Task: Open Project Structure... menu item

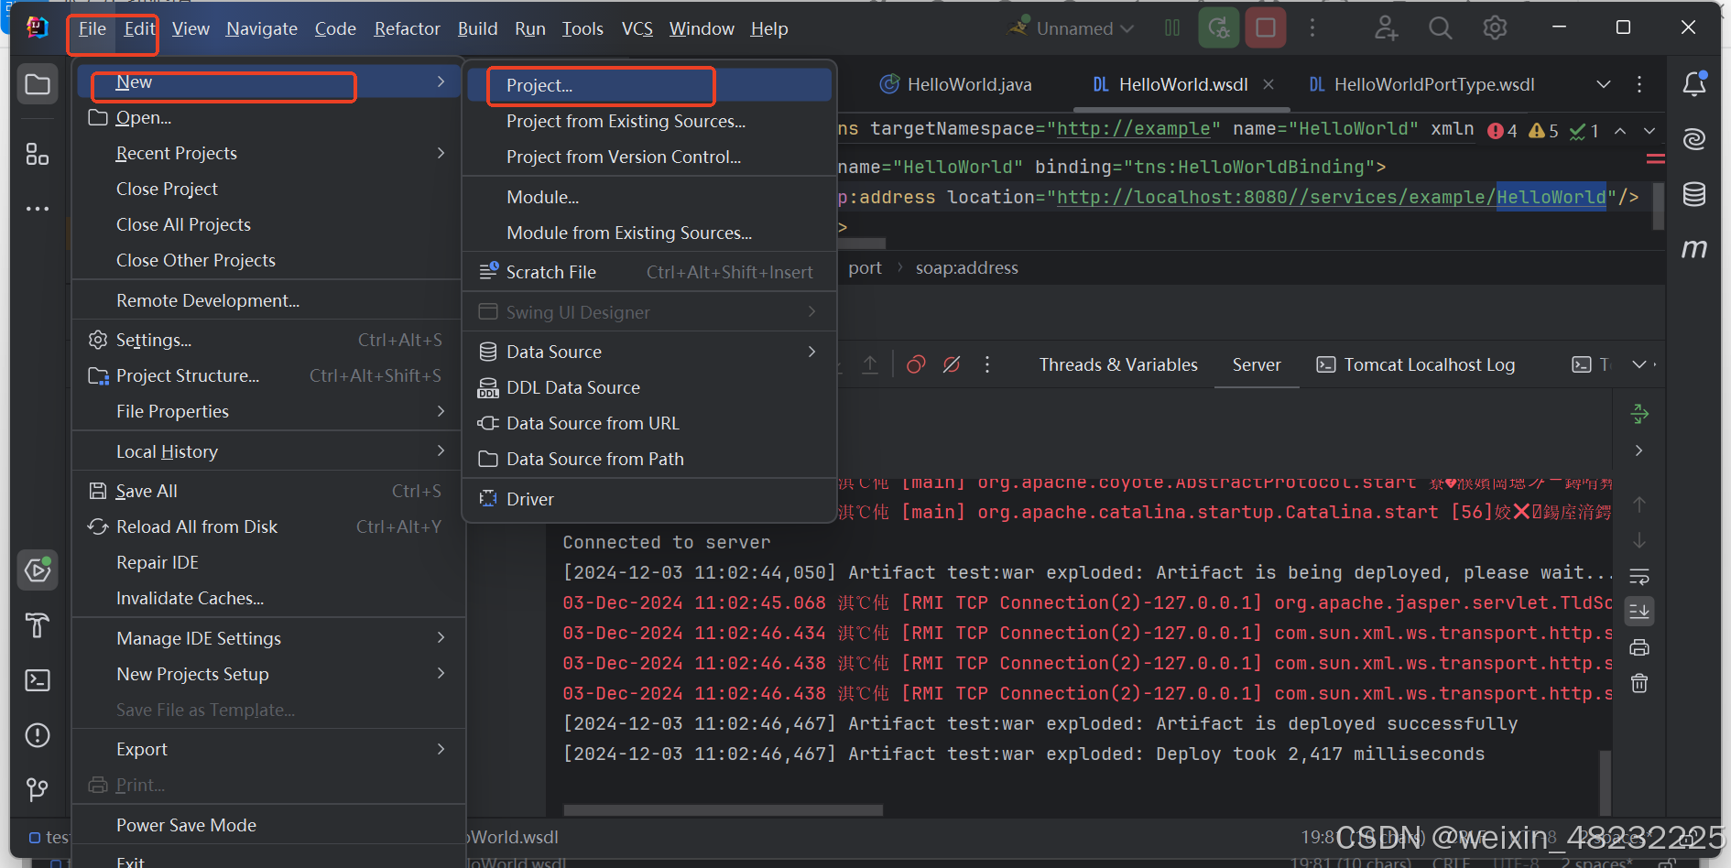Action: pos(268,375)
